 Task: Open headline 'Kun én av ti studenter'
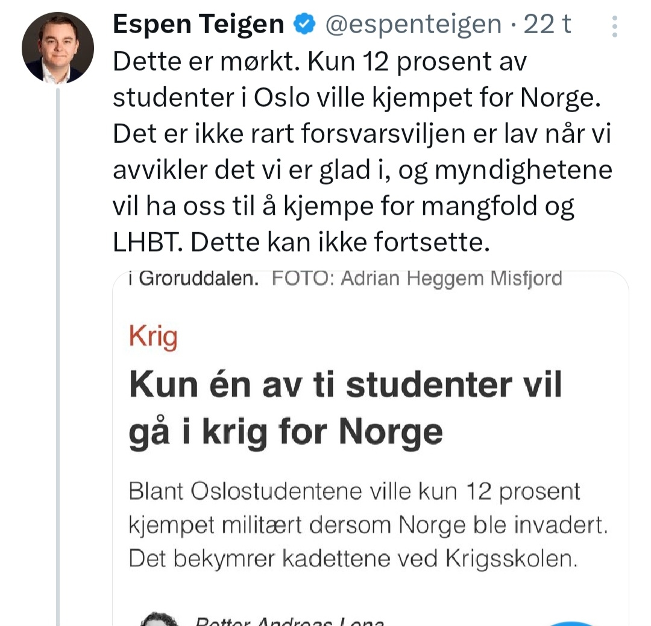coord(345,385)
